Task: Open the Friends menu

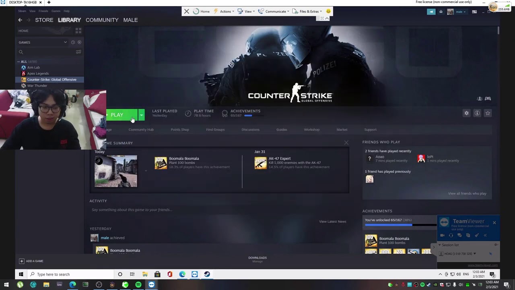Action: point(43,11)
